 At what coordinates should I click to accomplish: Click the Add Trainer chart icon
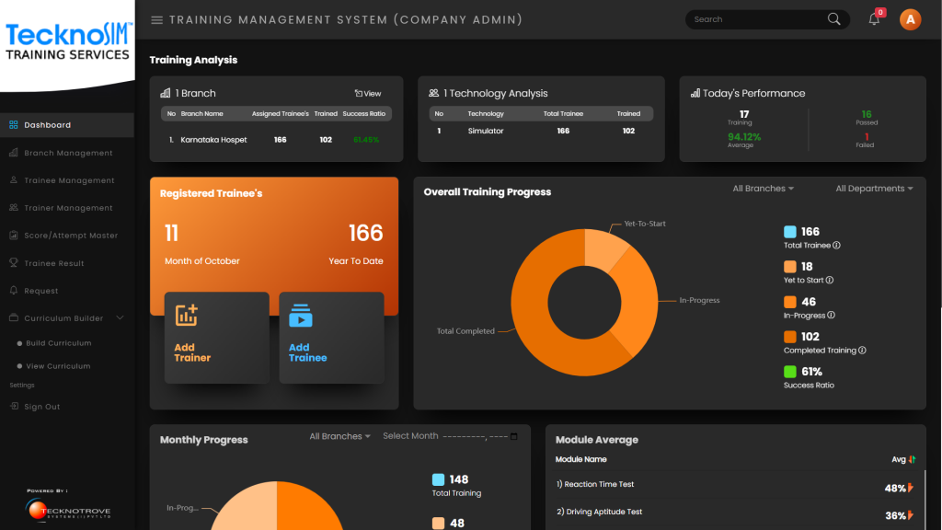click(x=187, y=315)
